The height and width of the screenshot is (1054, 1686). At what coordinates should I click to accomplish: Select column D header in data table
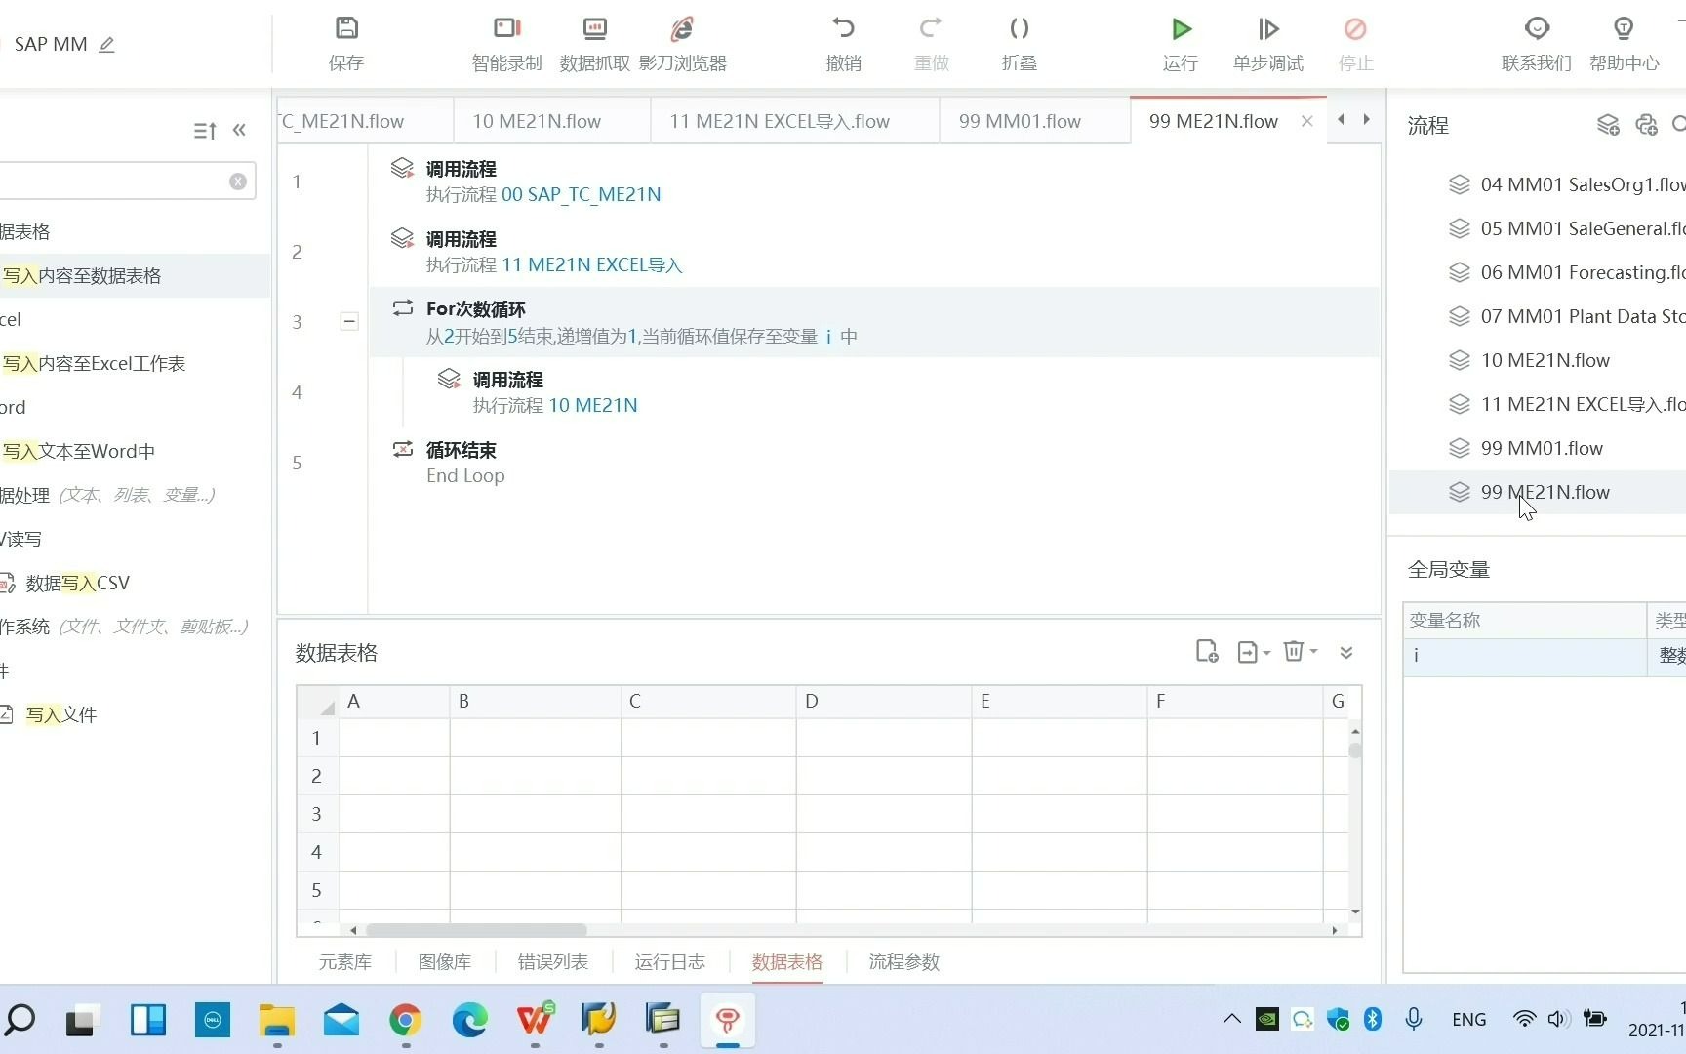click(884, 701)
